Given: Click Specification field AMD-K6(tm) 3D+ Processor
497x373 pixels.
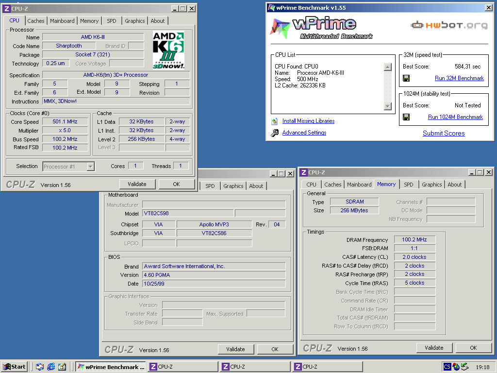Looking at the screenshot, I should pos(116,75).
